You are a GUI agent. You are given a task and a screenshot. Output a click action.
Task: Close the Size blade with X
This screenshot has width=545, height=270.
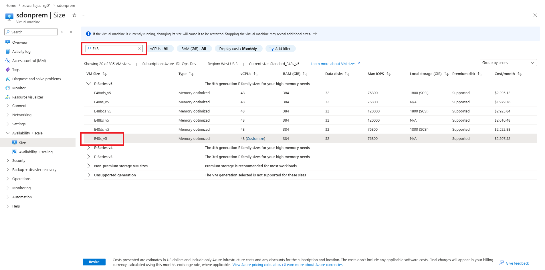(535, 15)
